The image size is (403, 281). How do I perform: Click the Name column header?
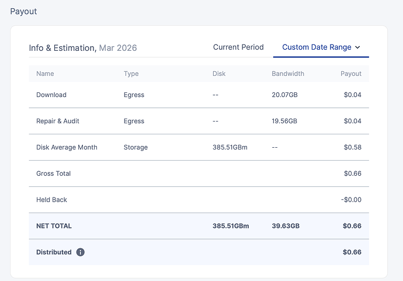tap(45, 74)
